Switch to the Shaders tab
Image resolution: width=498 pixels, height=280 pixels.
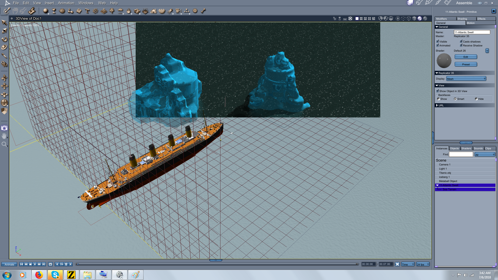[x=466, y=148]
